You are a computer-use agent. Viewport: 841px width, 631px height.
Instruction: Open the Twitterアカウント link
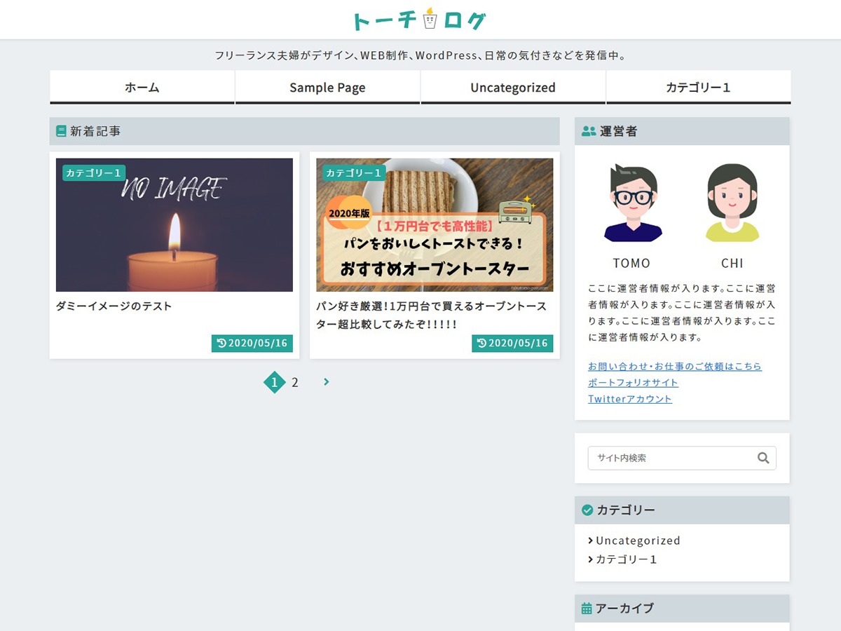tap(630, 399)
